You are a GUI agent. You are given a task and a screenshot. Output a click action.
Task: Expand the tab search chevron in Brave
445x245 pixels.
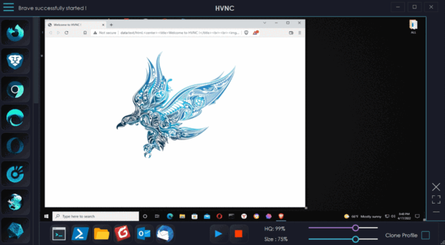coord(265,23)
